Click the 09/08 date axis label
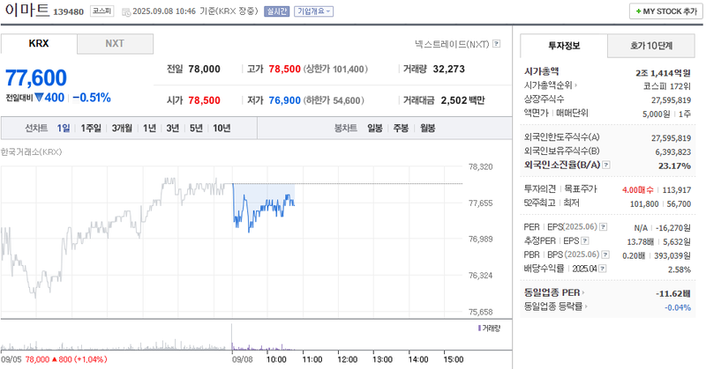The image size is (706, 369). point(242,359)
